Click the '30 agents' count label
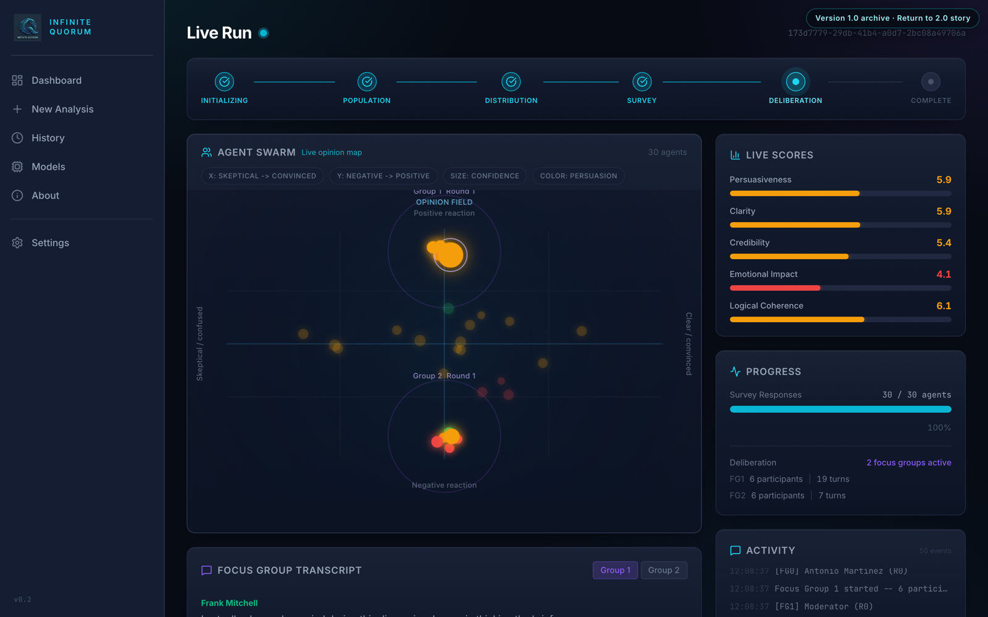The width and height of the screenshot is (988, 617). [667, 152]
